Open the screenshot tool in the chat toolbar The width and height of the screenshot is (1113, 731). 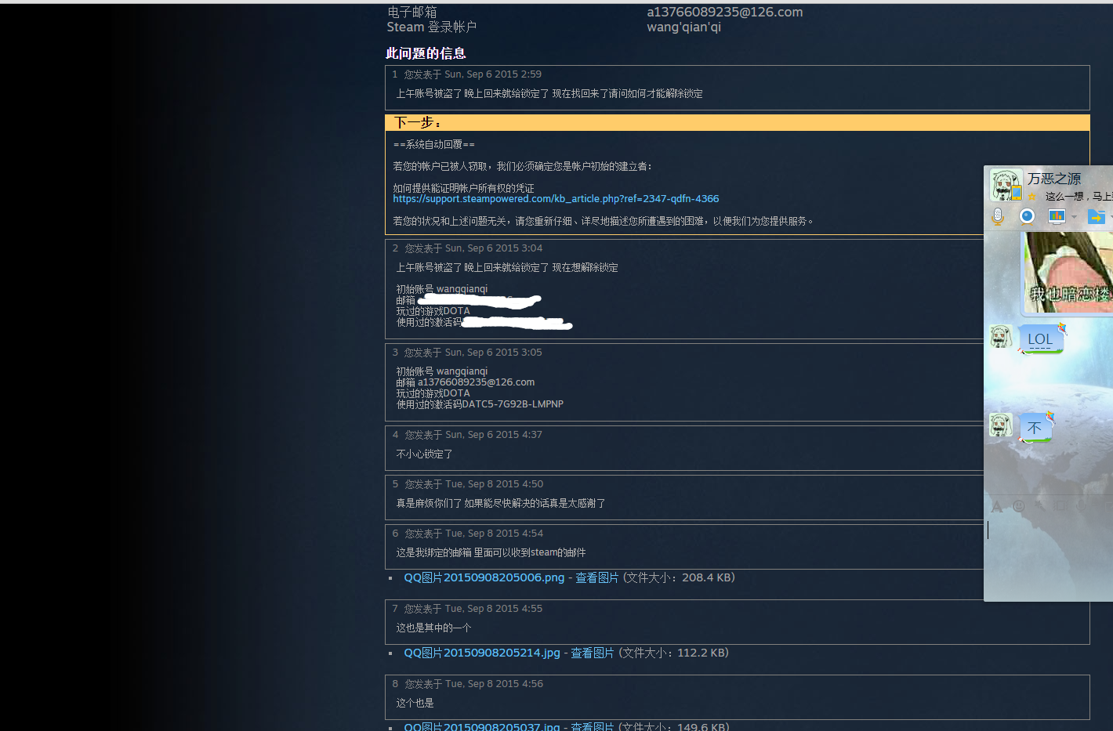1060,506
